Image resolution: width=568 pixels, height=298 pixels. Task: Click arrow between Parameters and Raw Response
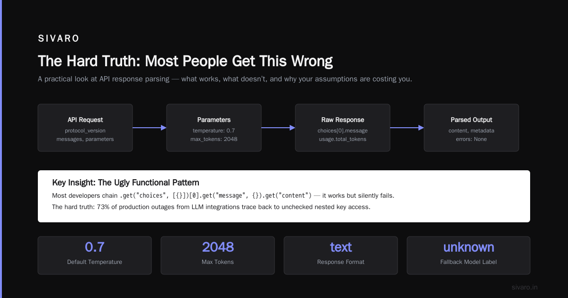[278, 128]
